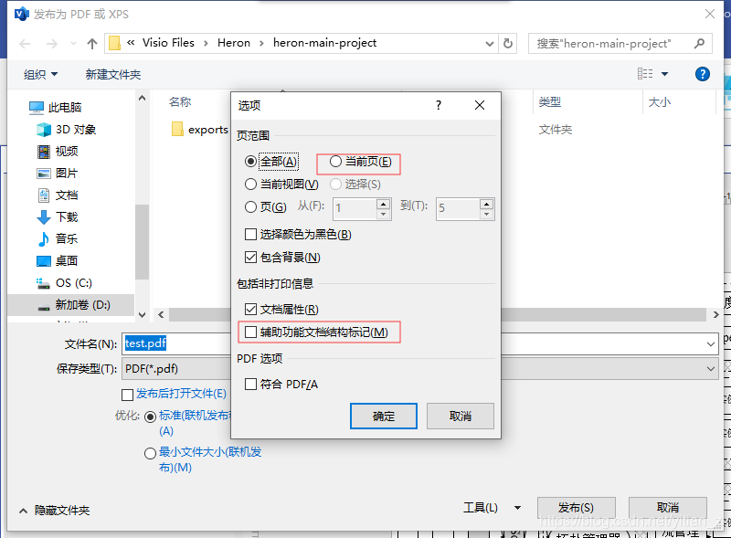Click the refresh icon in address bar
The height and width of the screenshot is (538, 731).
click(508, 43)
